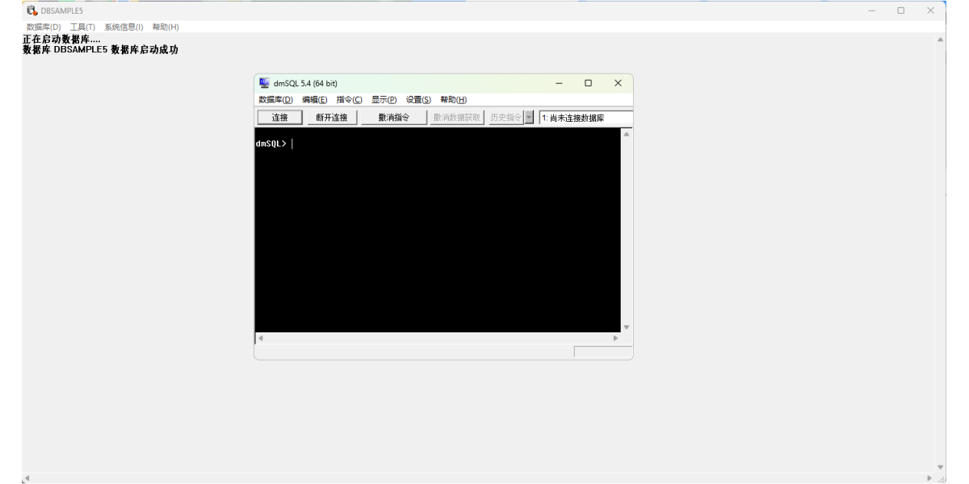Open the 系统信息(I) menu
Viewport: 969px width, 484px height.
point(122,27)
